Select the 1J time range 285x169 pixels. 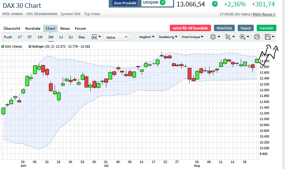(x=61, y=37)
